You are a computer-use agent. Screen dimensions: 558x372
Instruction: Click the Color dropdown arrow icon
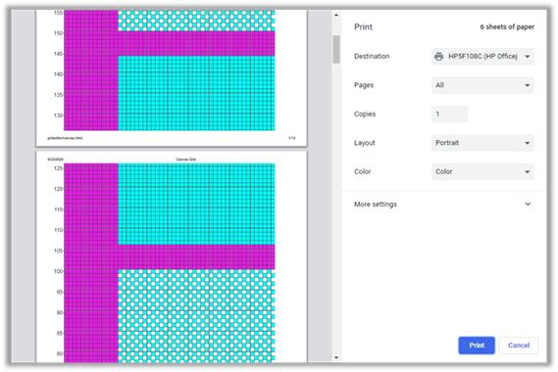click(x=527, y=171)
